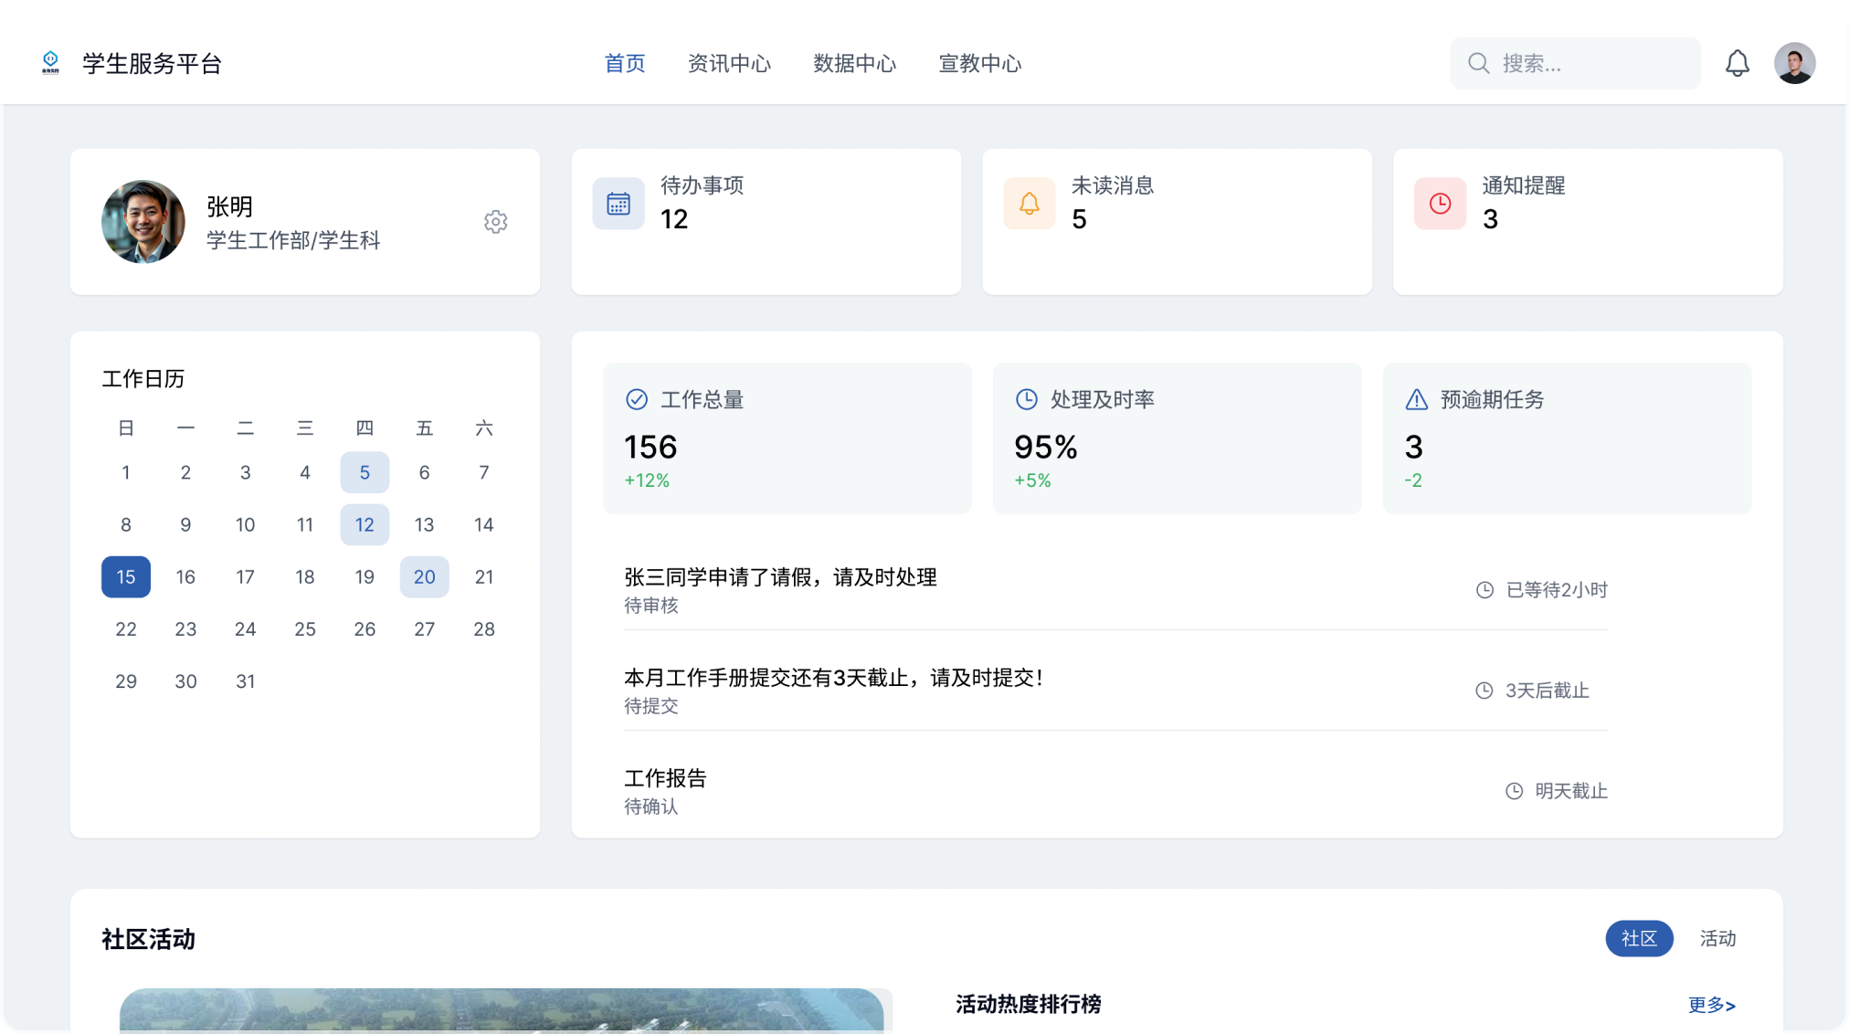This screenshot has width=1849, height=1034.
Task: Click the 工作总量 checkmark circle icon
Action: click(636, 399)
